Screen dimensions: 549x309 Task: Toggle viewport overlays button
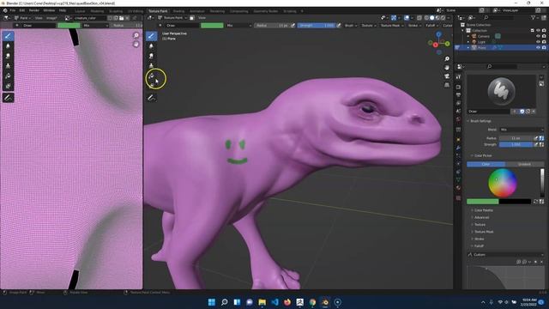coord(407,18)
